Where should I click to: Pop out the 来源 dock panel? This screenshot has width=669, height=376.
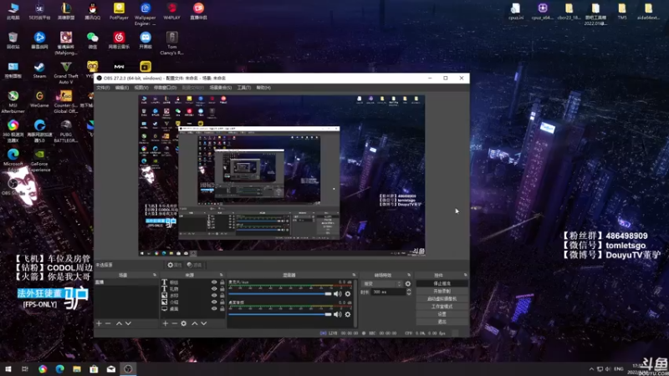[x=221, y=275]
